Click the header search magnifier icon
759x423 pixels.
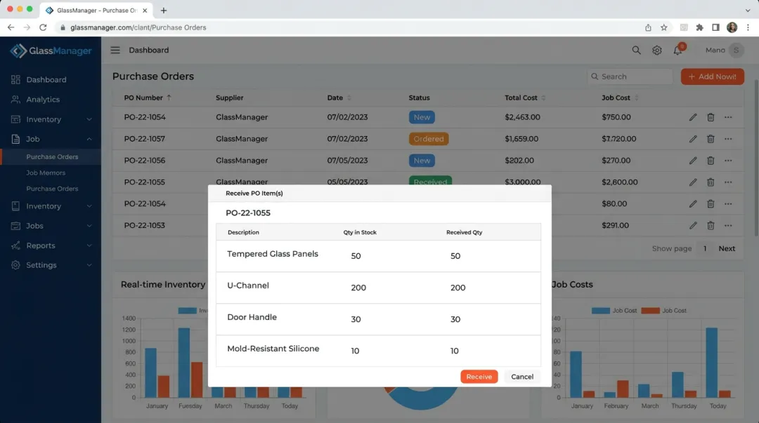click(x=636, y=51)
